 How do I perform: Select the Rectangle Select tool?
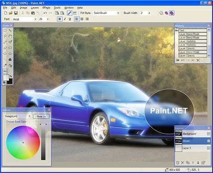[x=5, y=30]
